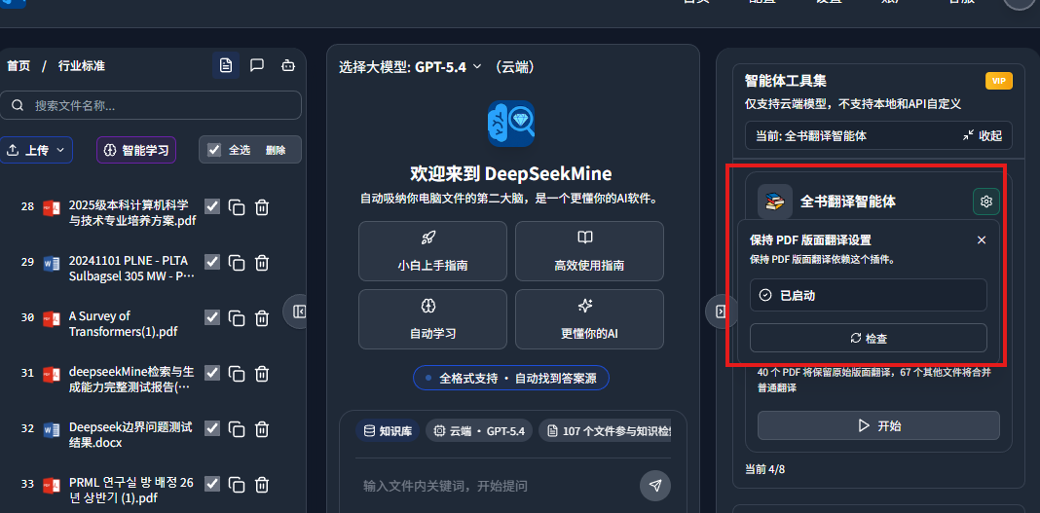Start translation with the 开始 button

click(878, 425)
